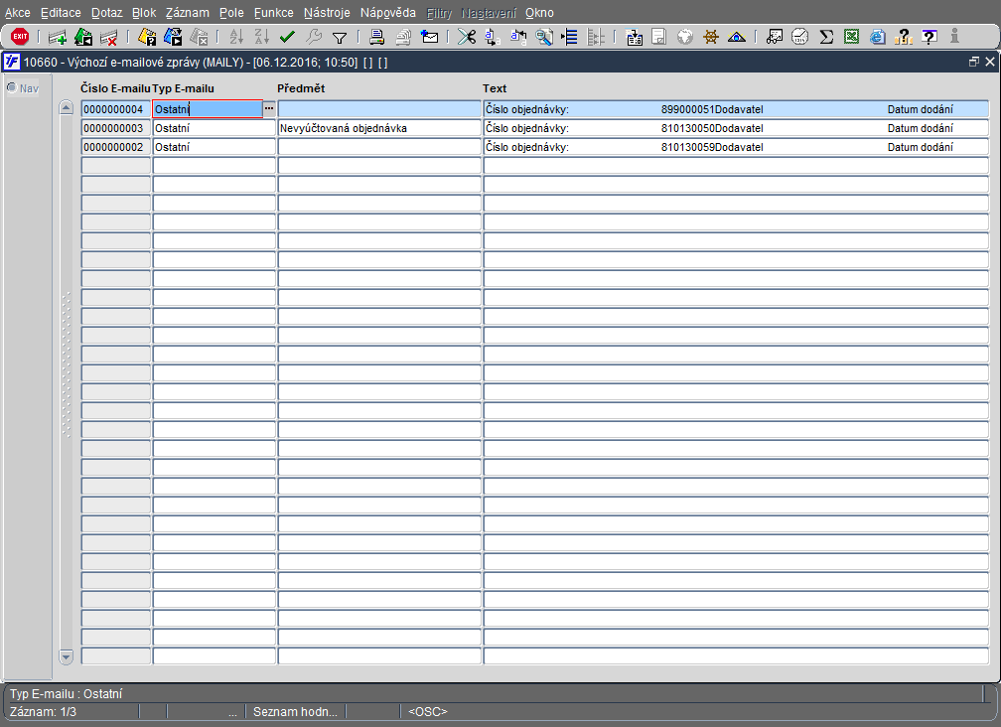Open the Pole menu
The height and width of the screenshot is (727, 1001).
231,13
